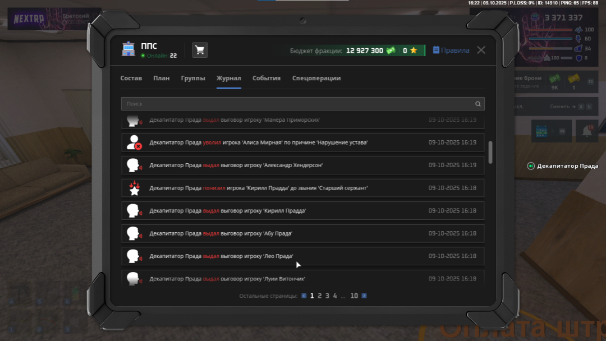The width and height of the screenshot is (606, 341).
Task: Click the ППС faction building icon
Action: pos(128,50)
